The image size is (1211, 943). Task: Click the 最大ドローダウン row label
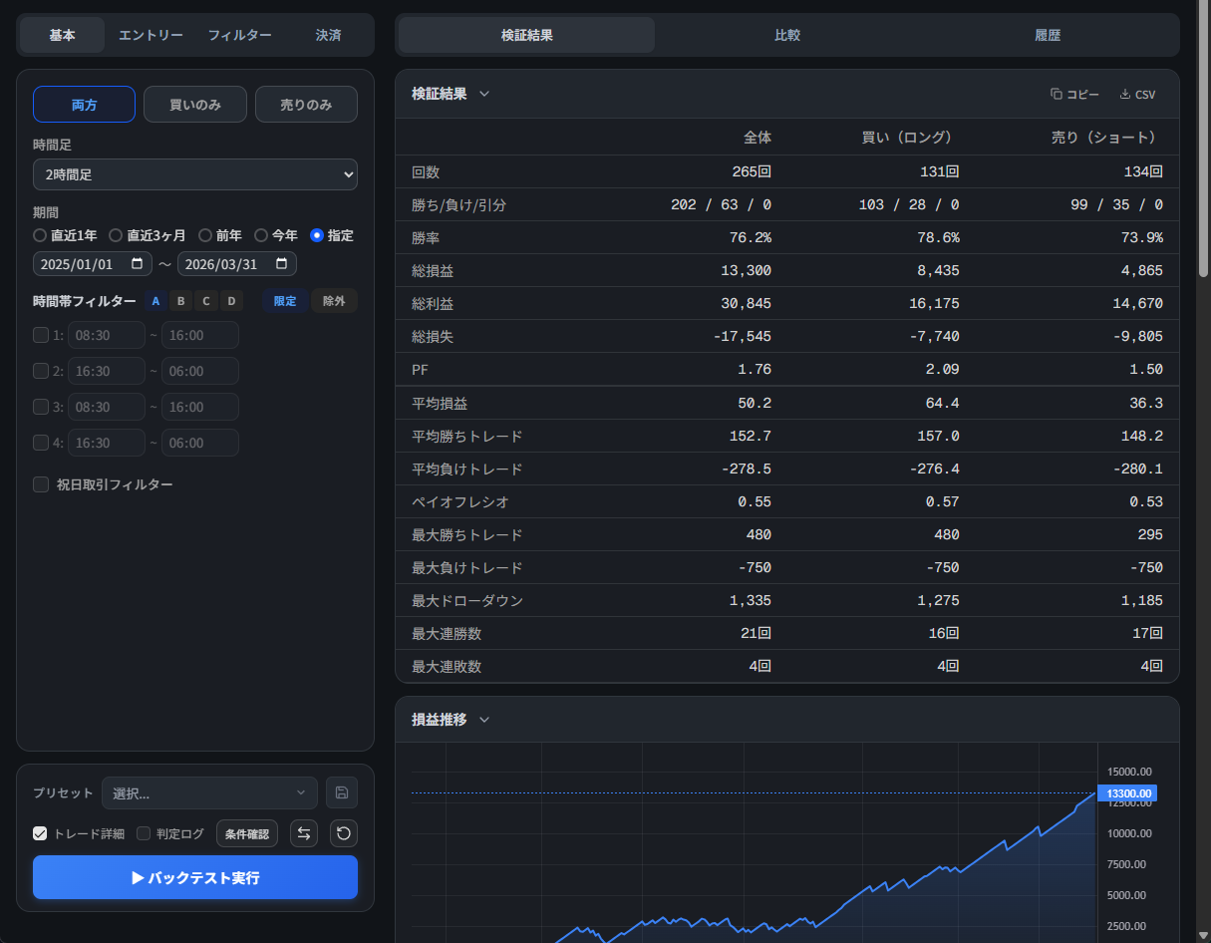click(x=467, y=600)
